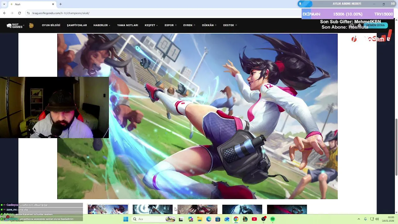398x224 pixels.
Task: Open the Riot Games logo menu
Action: pyautogui.click(x=15, y=26)
